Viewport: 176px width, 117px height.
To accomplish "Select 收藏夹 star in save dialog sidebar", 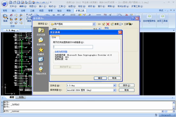I will tap(41, 51).
